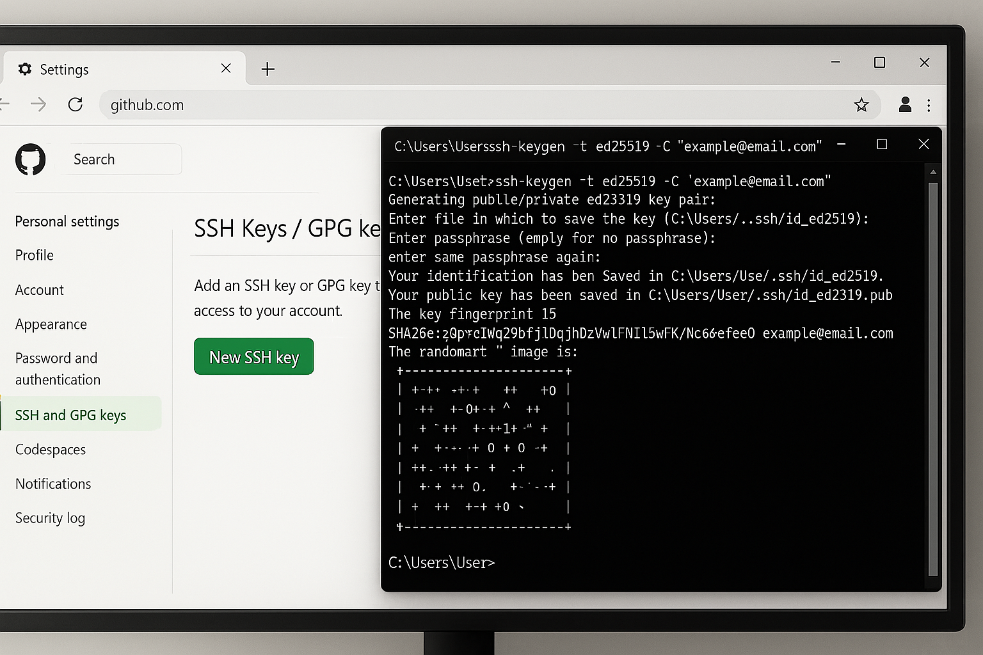Open Password and authentication settings

tap(58, 369)
